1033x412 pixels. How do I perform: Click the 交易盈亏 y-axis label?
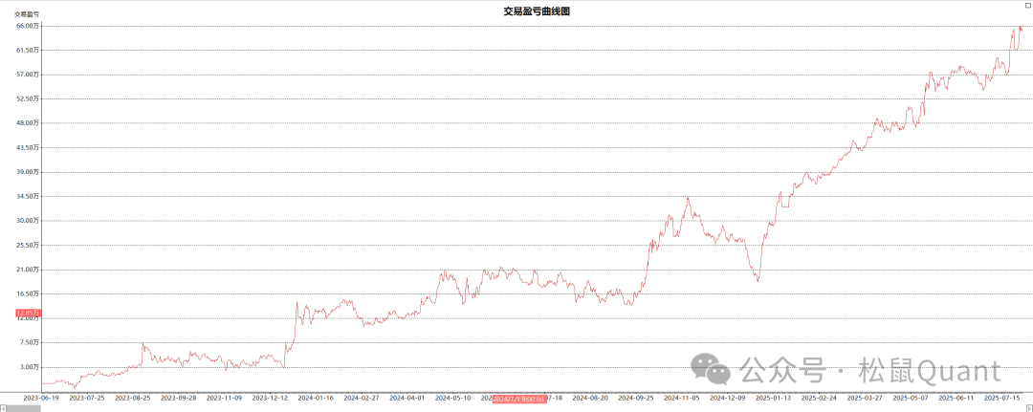pyautogui.click(x=26, y=14)
